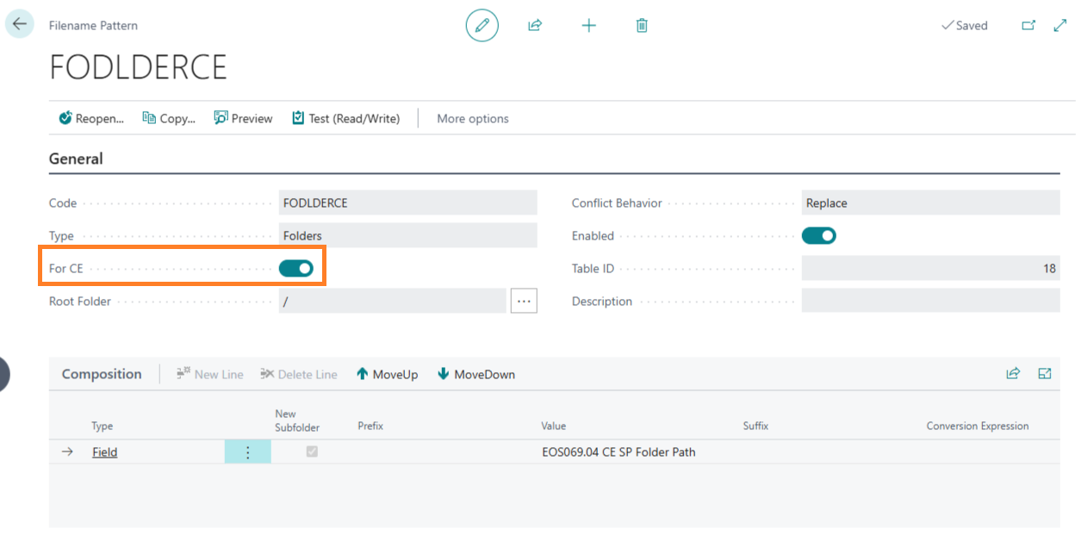Collapse the General section header
The height and width of the screenshot is (548, 1081).
(x=76, y=159)
